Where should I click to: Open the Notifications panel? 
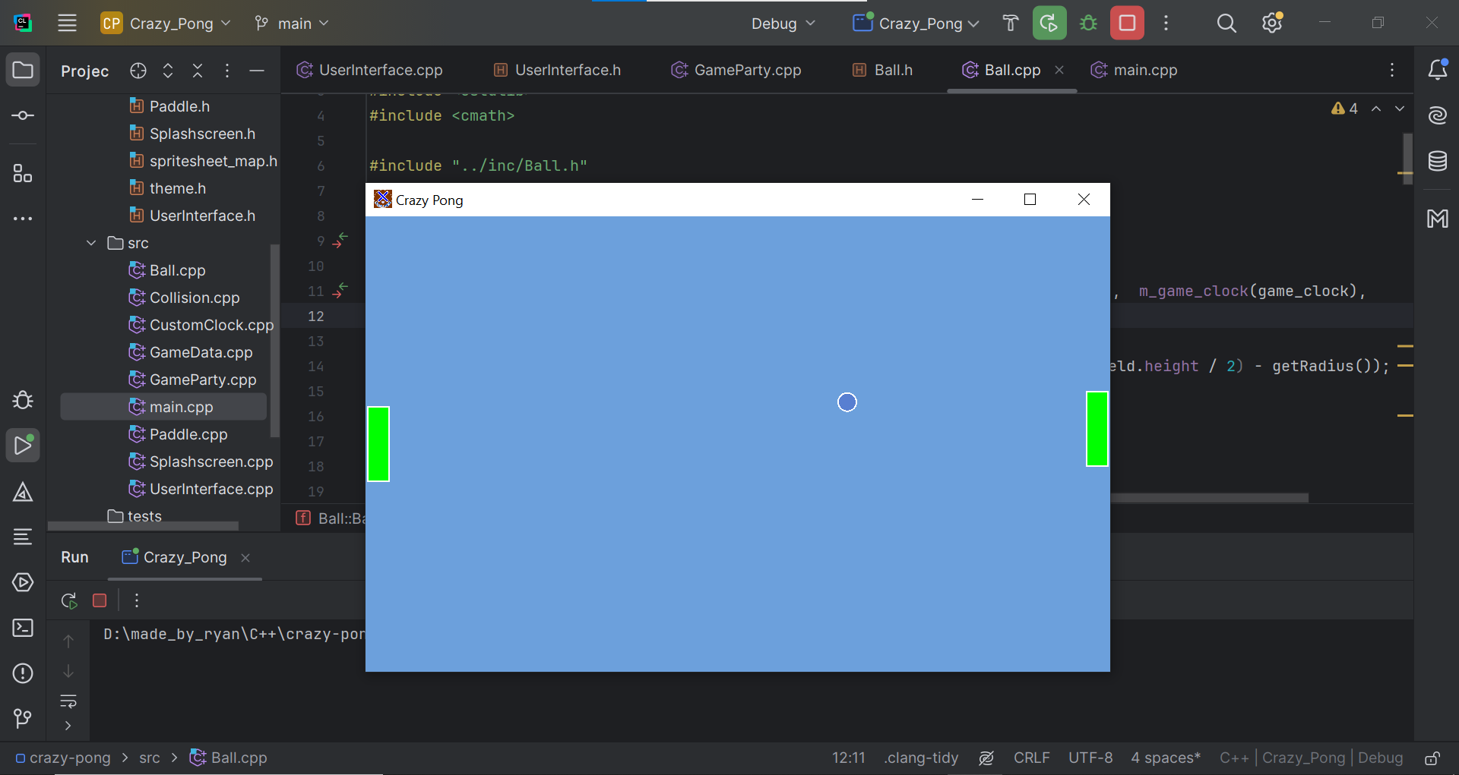coord(1438,70)
